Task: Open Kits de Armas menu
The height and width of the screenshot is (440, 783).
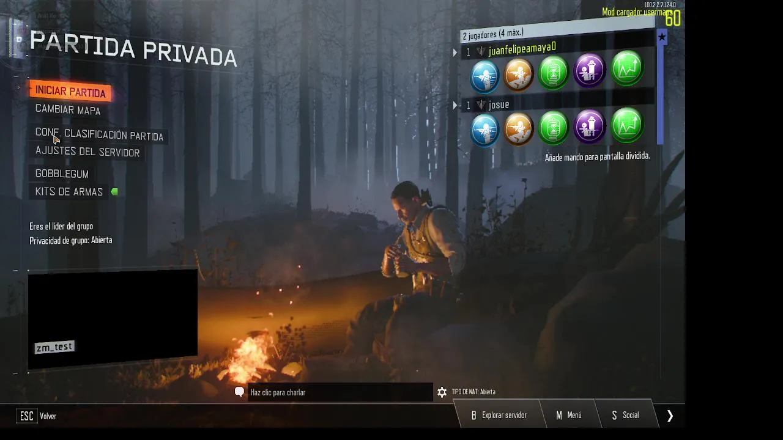Action: click(x=69, y=192)
